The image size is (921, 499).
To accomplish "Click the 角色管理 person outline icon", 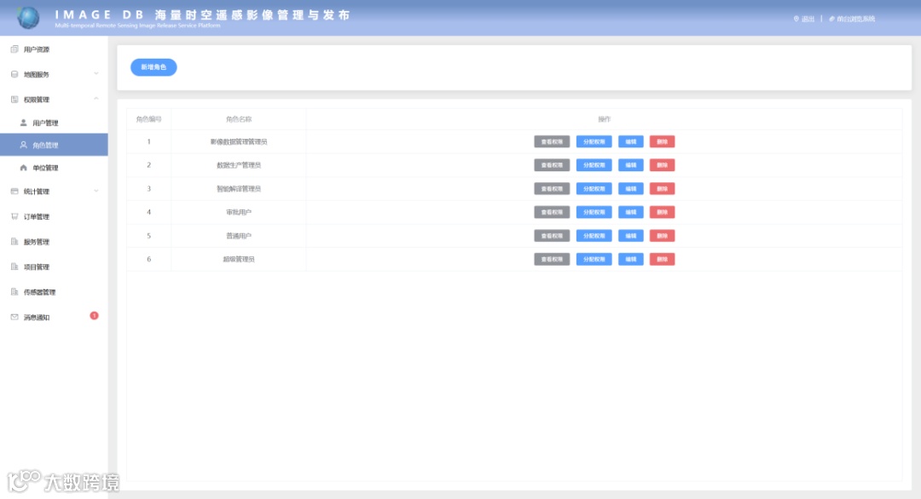I will (24, 145).
